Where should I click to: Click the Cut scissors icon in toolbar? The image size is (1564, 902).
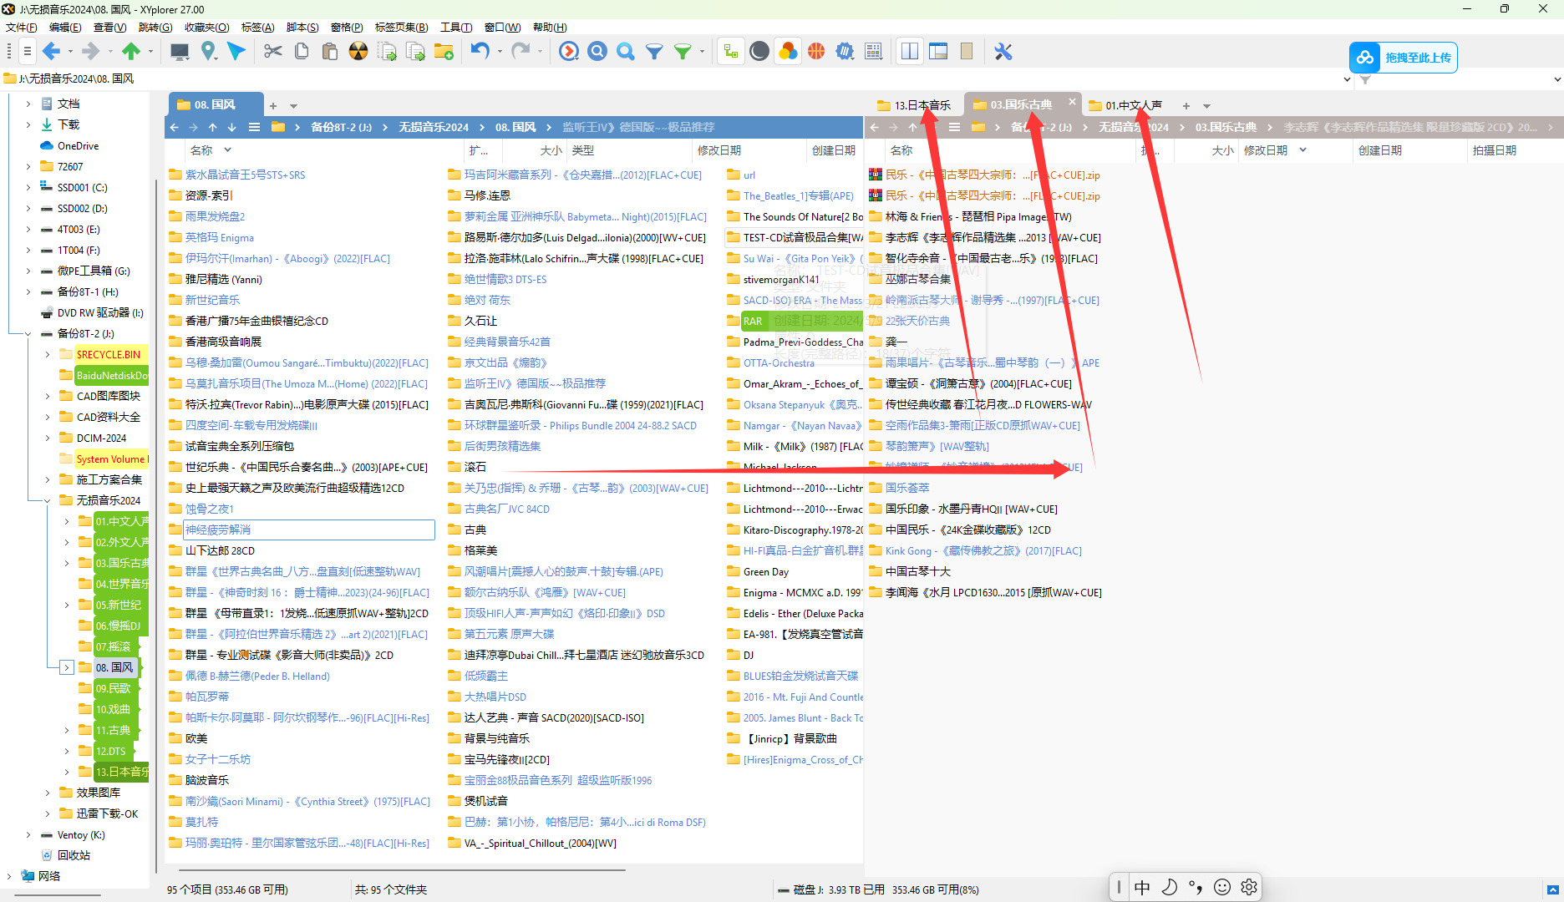click(x=273, y=52)
